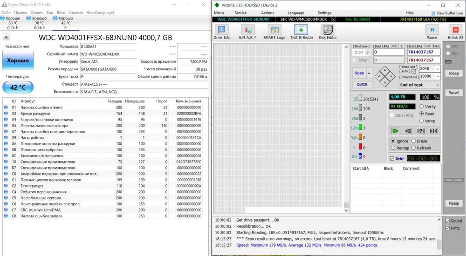Click the green play scan button
Viewport: 466px width, 256px height.
(395, 131)
